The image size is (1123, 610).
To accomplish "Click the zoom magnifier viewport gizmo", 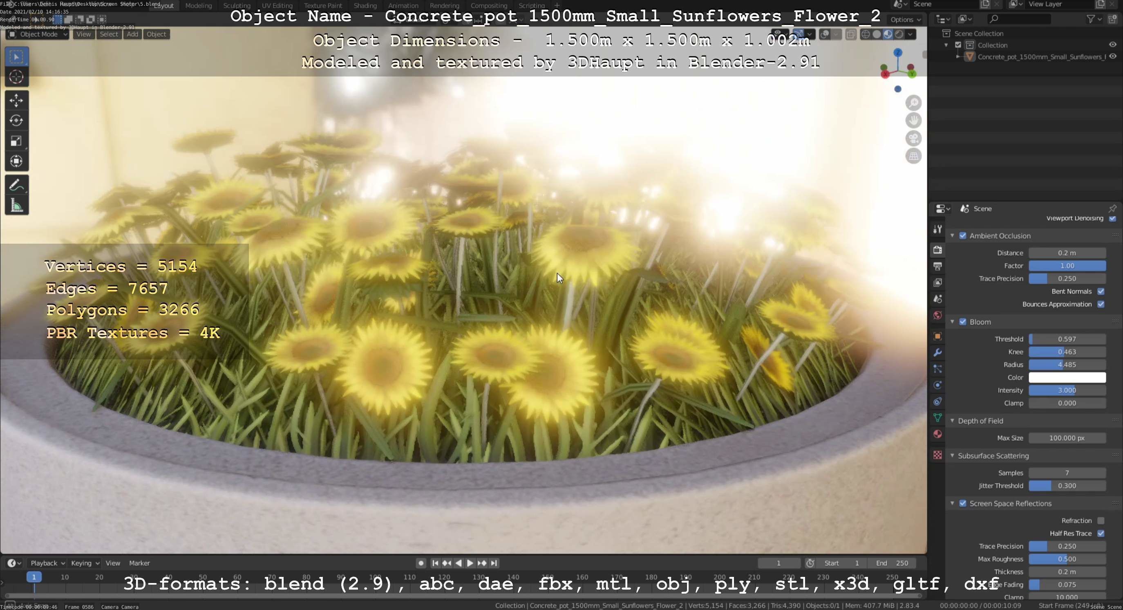I will coord(913,103).
